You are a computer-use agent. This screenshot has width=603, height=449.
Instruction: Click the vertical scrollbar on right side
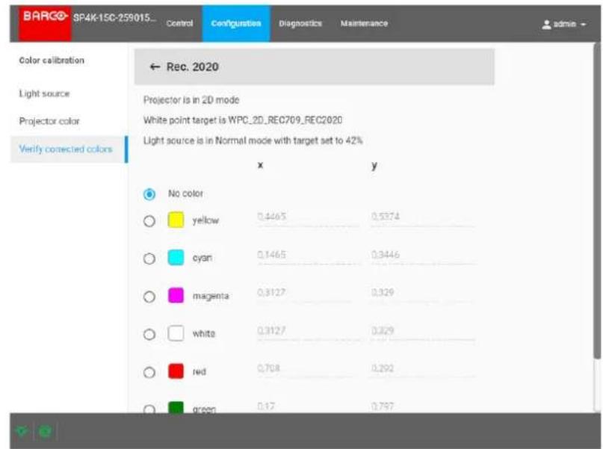(x=597, y=202)
